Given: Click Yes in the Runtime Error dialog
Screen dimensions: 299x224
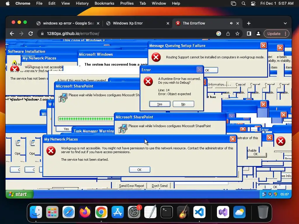Looking at the screenshot, I should (160, 104).
